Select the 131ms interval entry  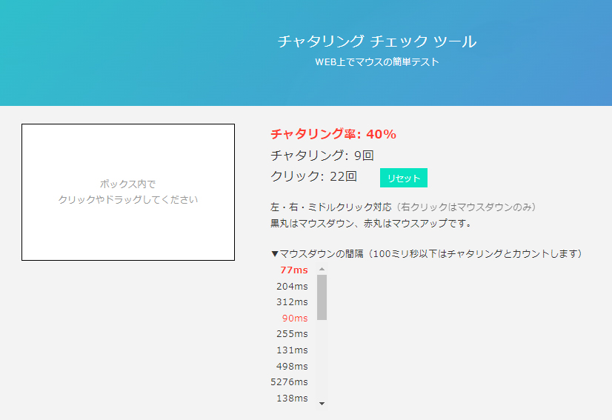(x=292, y=350)
